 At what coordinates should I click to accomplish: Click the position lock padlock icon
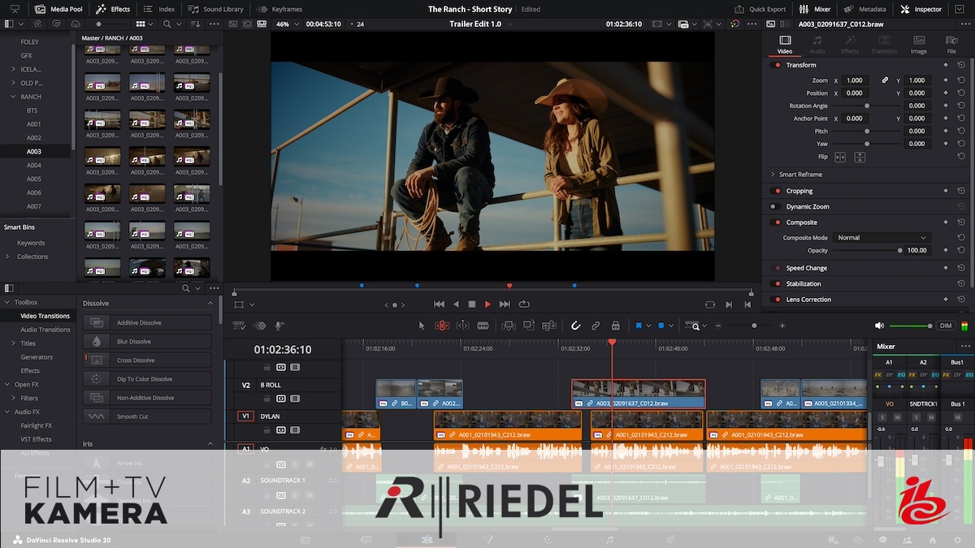(x=615, y=326)
